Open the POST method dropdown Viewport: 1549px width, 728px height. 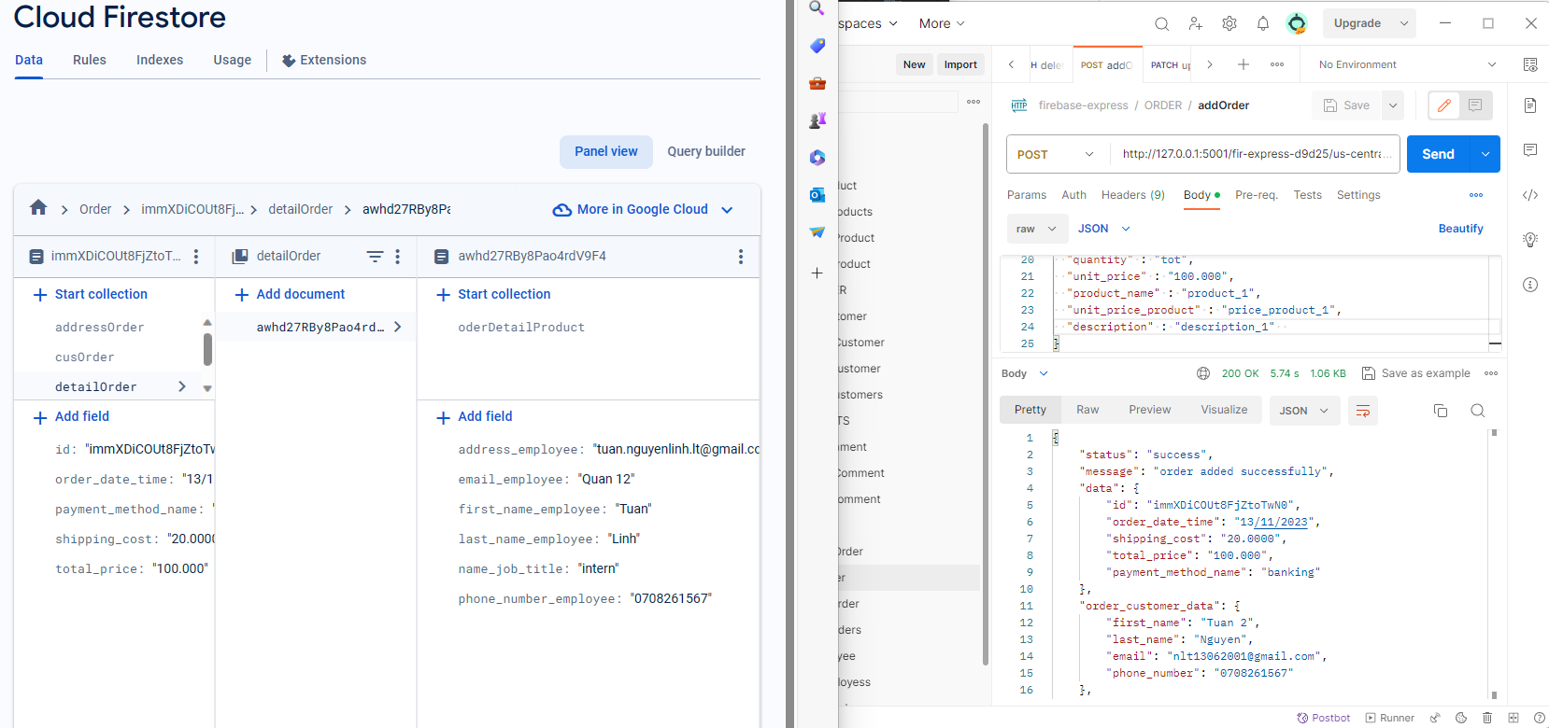pyautogui.click(x=1057, y=154)
